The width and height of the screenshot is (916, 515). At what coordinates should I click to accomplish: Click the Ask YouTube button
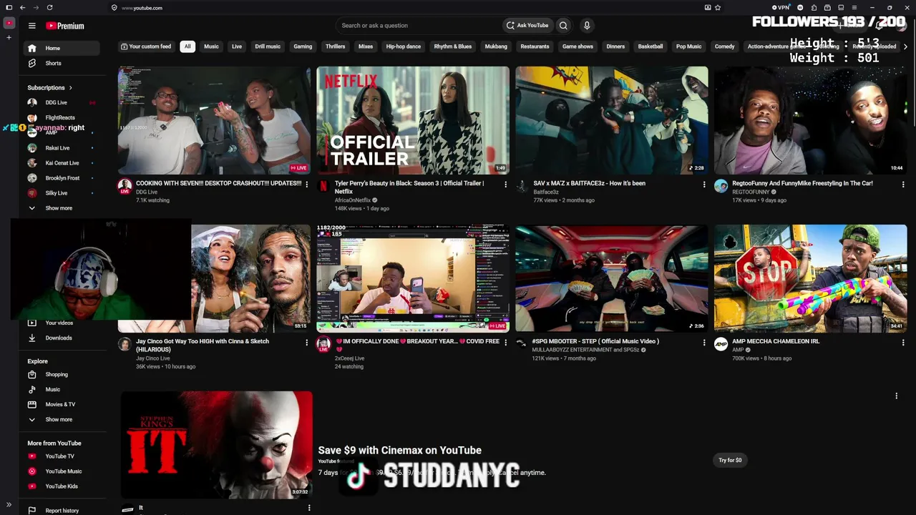point(527,26)
